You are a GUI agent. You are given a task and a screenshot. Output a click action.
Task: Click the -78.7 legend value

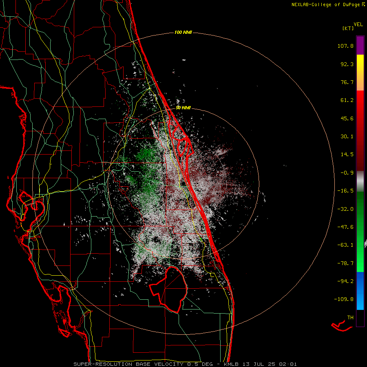point(345,263)
